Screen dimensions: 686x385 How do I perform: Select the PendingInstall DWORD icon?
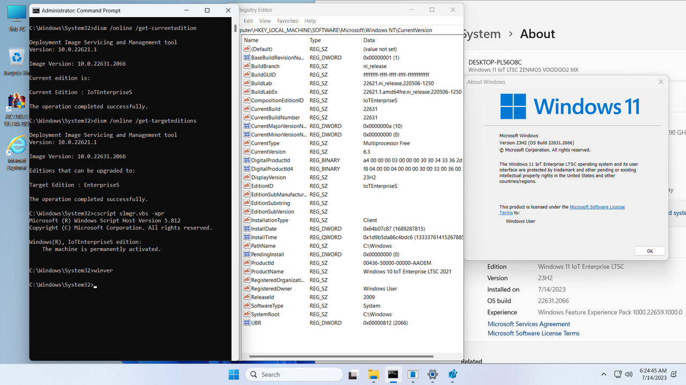click(x=247, y=255)
